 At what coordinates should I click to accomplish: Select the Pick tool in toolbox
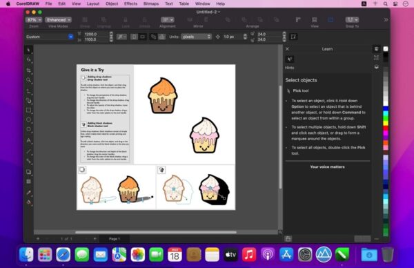click(x=28, y=50)
